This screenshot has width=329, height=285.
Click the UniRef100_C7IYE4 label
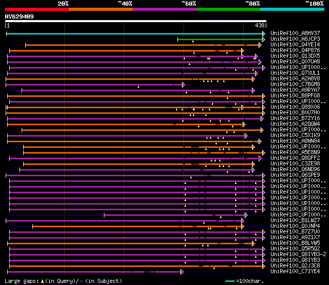(295, 271)
